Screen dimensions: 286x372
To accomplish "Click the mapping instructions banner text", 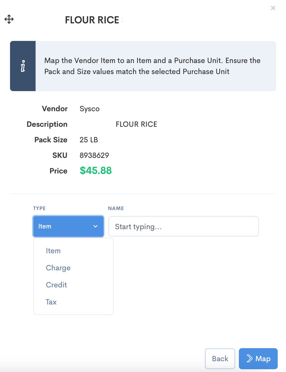I will [x=152, y=66].
